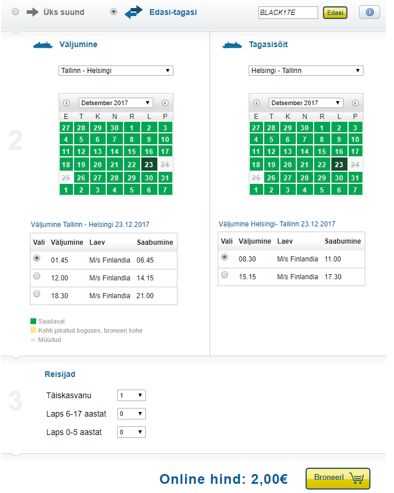The height and width of the screenshot is (493, 394).
Task: Click the BLACK17E promo code field
Action: pyautogui.click(x=288, y=13)
